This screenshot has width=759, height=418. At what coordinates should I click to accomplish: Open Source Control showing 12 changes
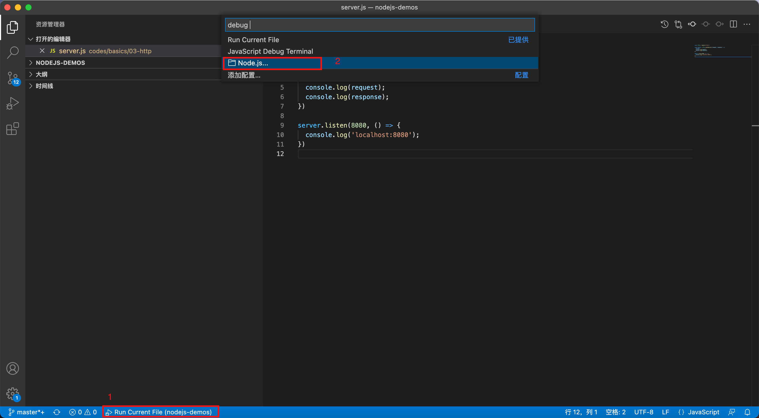coord(13,77)
